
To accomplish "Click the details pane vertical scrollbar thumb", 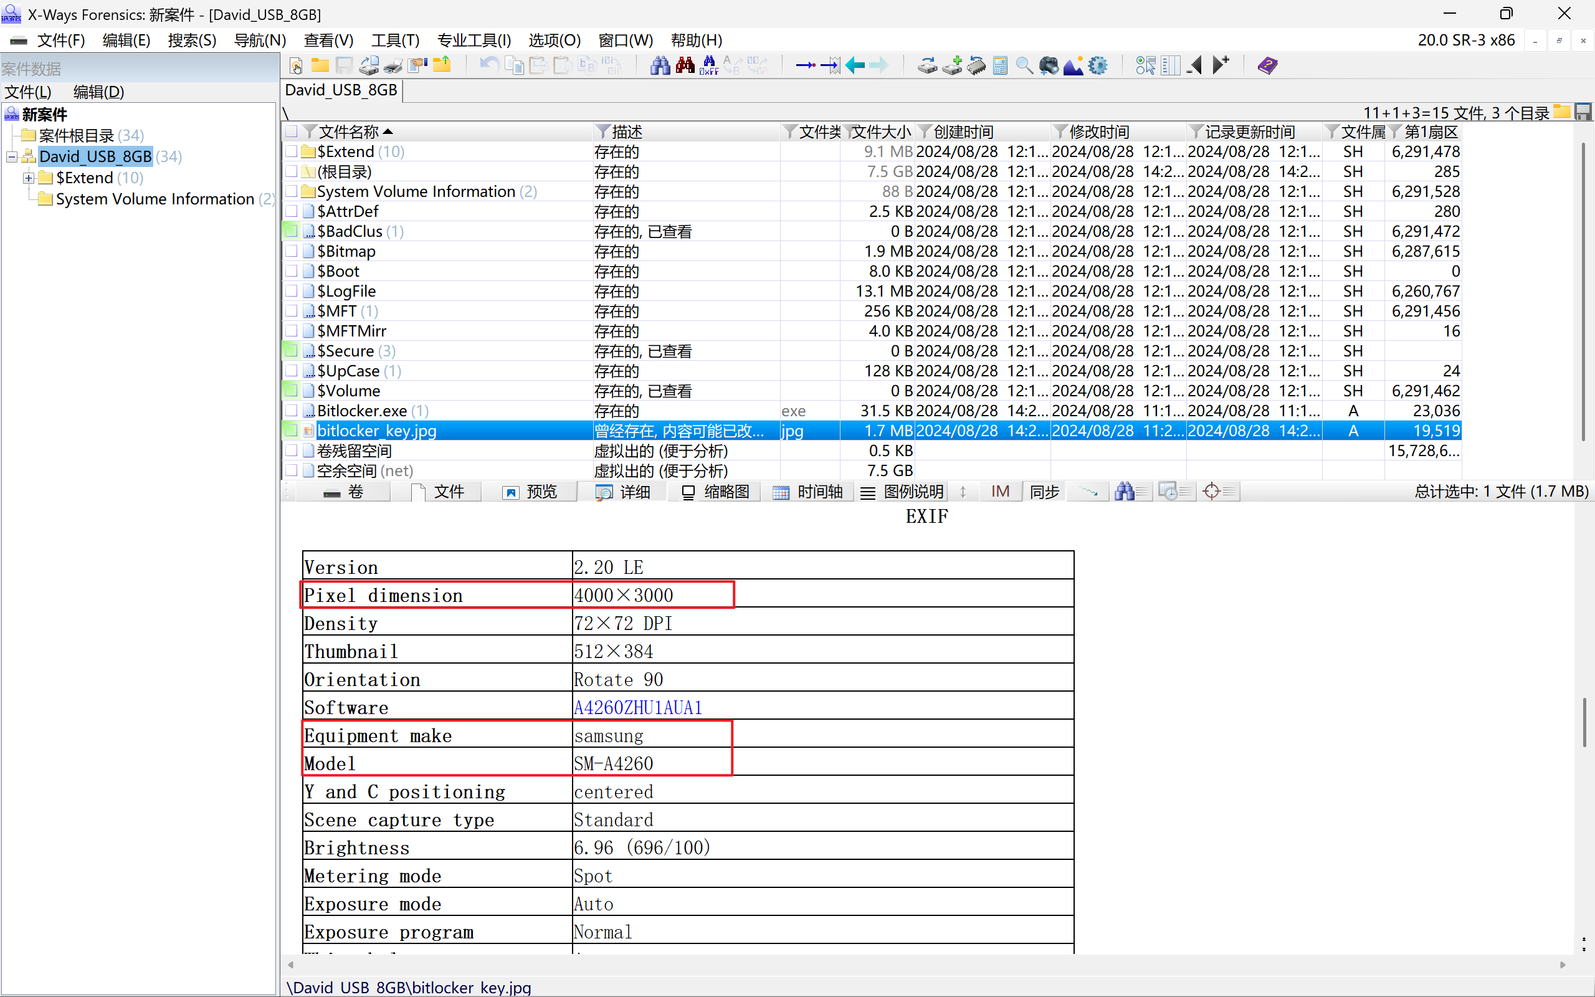I will tap(1583, 722).
